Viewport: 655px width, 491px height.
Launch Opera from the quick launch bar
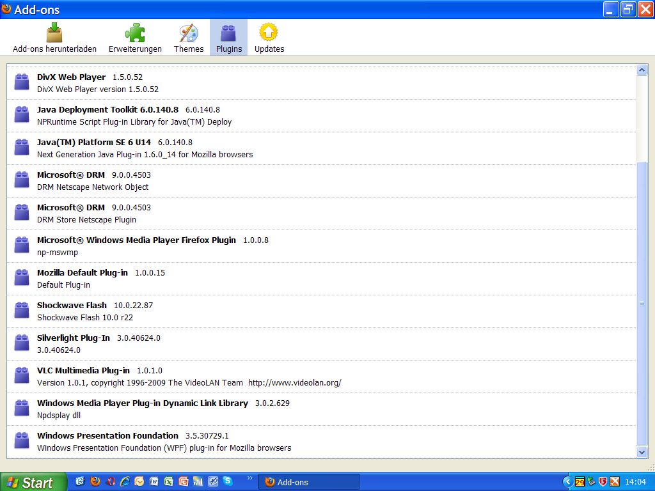[x=111, y=481]
